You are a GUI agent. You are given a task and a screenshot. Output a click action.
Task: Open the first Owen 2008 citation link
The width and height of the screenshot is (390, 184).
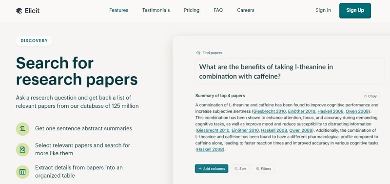357,111
